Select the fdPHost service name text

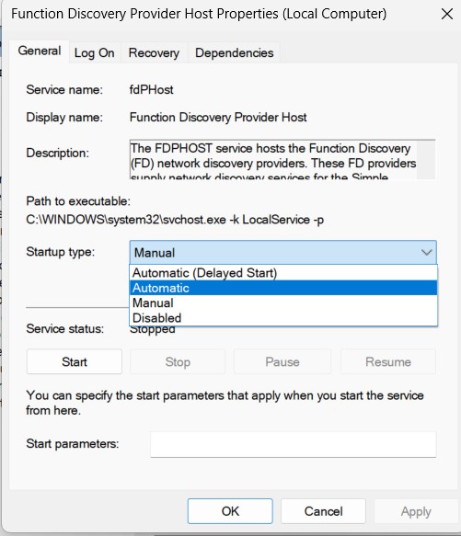151,89
